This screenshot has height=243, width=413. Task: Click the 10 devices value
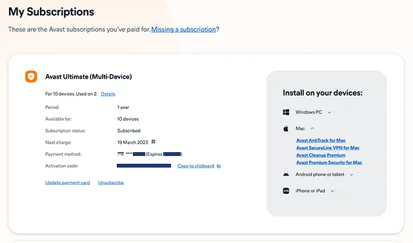click(x=128, y=119)
